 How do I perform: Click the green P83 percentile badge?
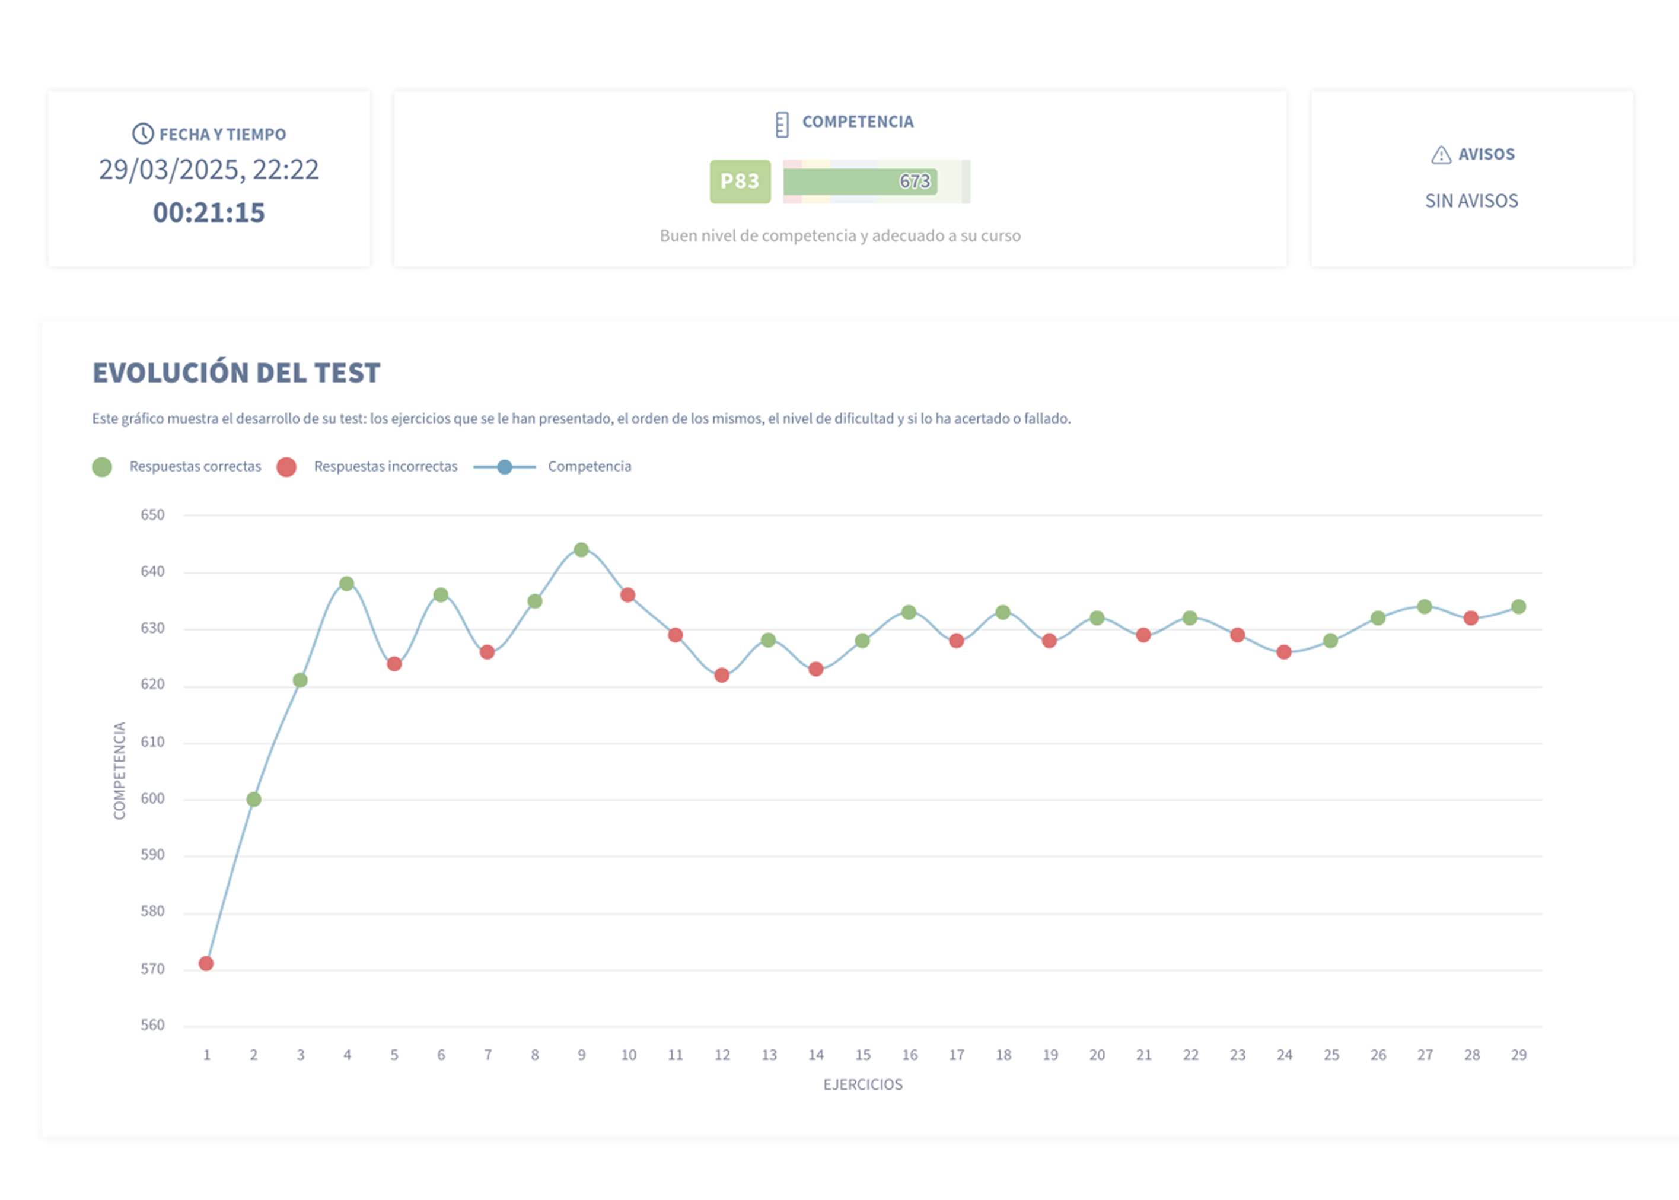click(x=740, y=182)
